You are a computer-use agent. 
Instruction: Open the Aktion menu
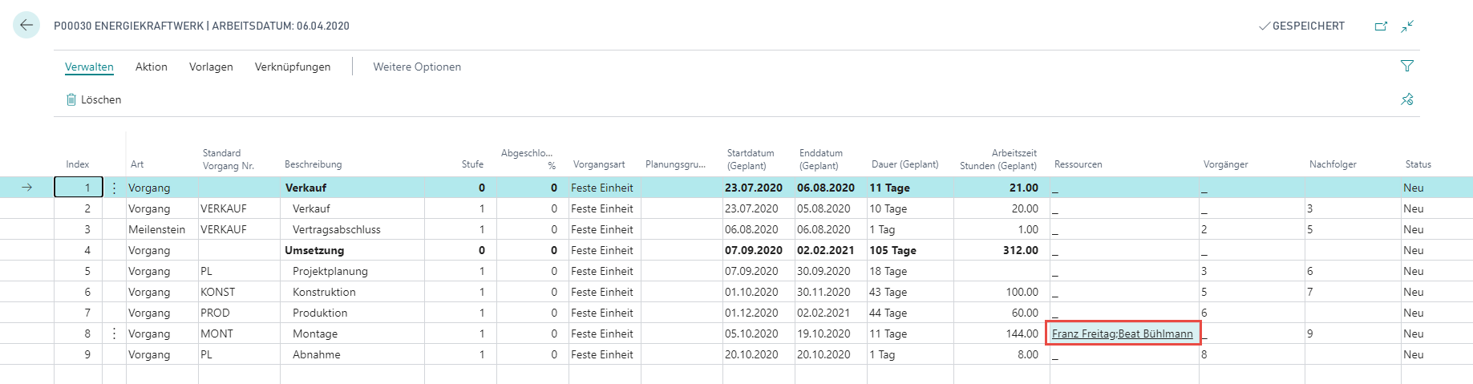[152, 67]
